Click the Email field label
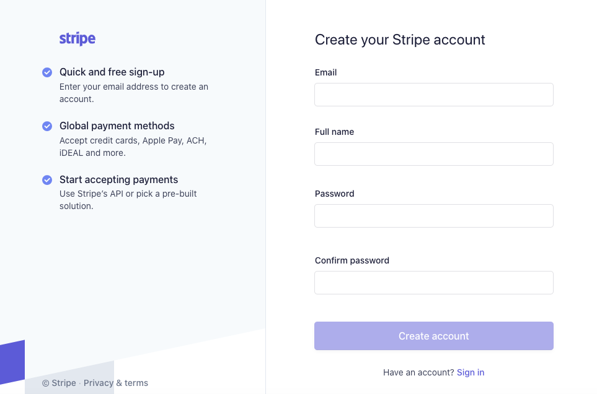Screen dimensions: 597x394 coord(325,72)
